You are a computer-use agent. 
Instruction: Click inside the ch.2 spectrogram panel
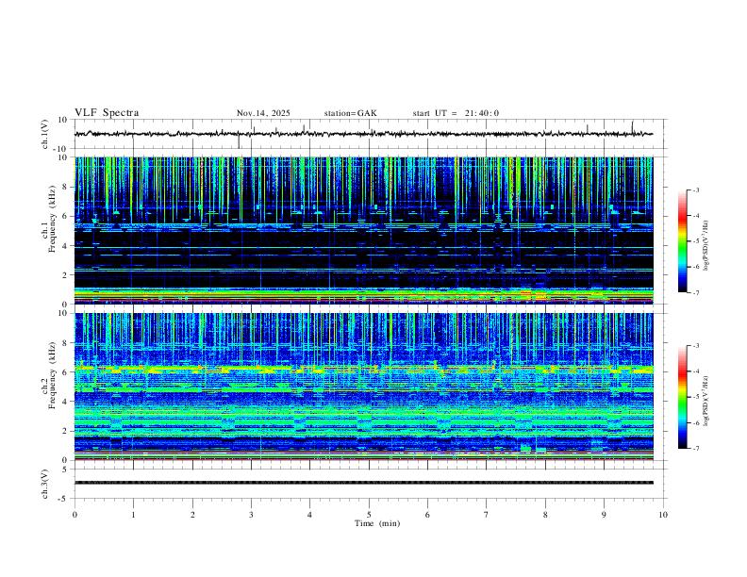[363, 387]
